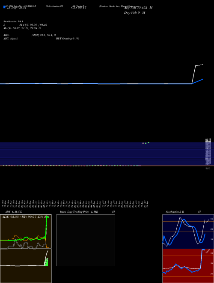
Task: Click the 'ADX signal:' label
Action: point(11,39)
